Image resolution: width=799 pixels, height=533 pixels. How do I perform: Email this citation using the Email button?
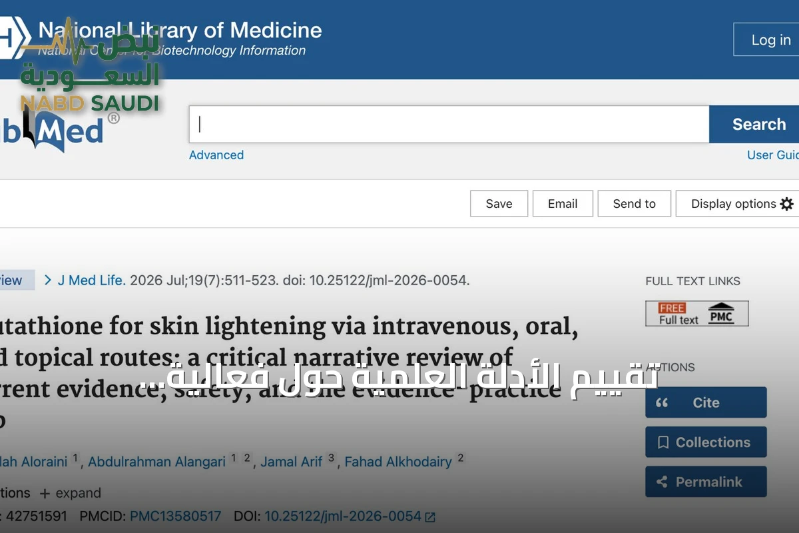(x=563, y=204)
